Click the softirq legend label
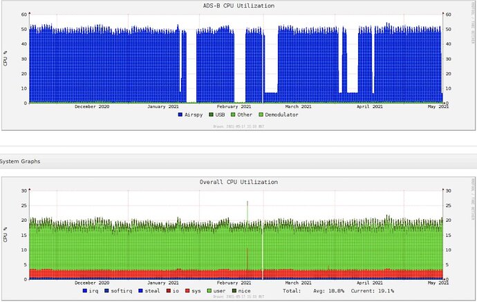The height and width of the screenshot is (302, 477). [x=122, y=291]
